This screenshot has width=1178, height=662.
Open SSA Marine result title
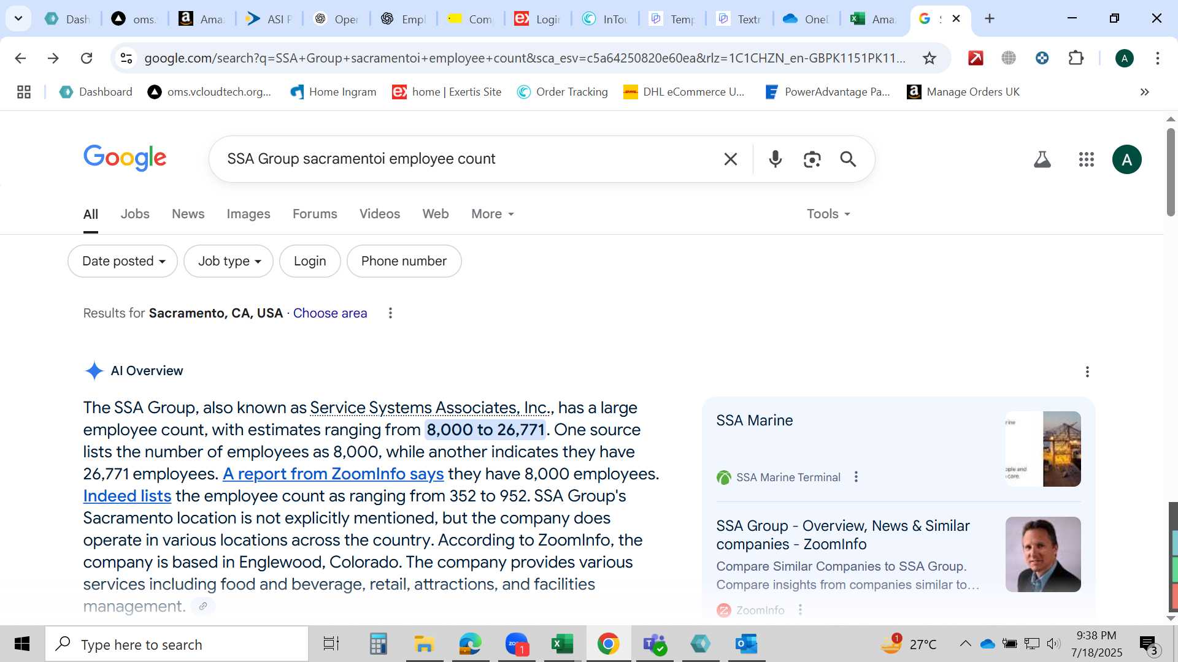754,420
